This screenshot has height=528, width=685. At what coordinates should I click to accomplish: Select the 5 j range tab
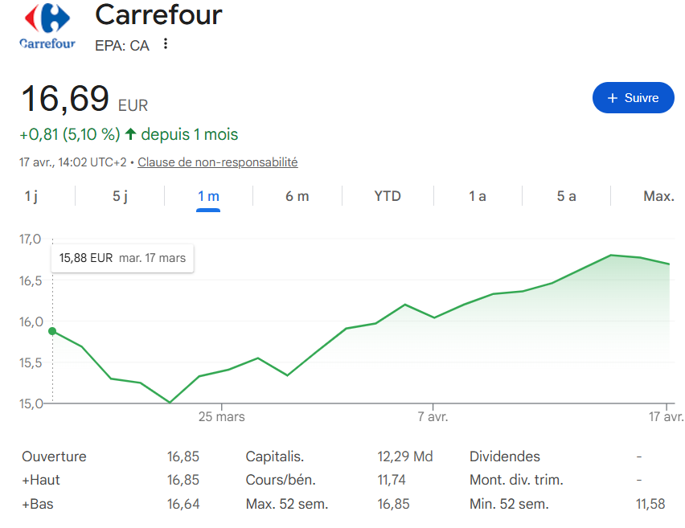(x=120, y=196)
